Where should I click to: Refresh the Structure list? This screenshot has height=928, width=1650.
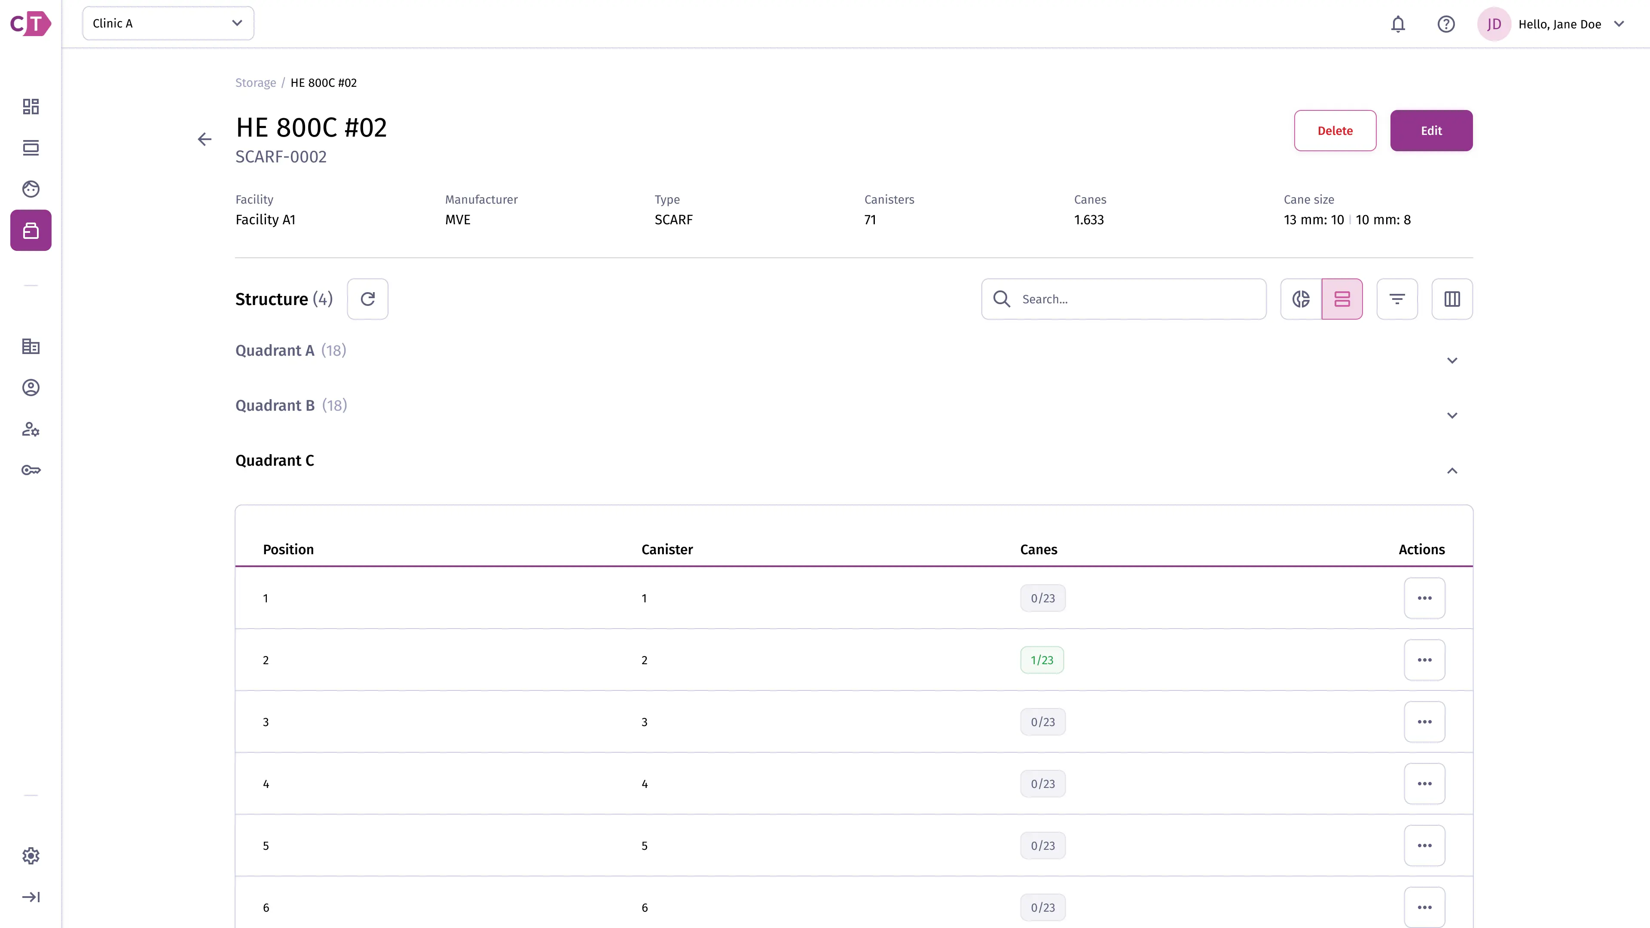(368, 299)
